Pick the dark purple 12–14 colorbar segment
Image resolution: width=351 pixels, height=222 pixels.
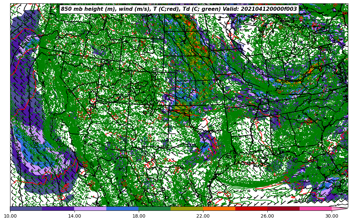58,209
